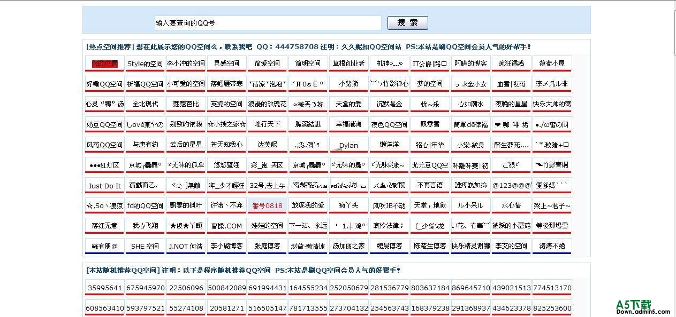Click the 搜索 search button
676x317 pixels.
(407, 23)
